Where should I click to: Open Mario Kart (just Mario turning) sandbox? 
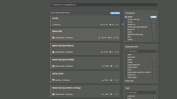tap(85, 91)
